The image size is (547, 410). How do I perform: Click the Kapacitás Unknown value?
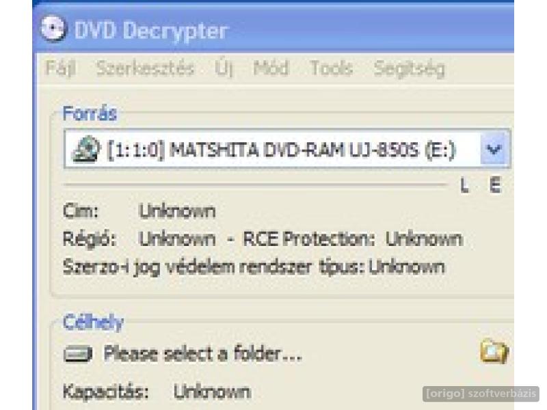(x=212, y=392)
